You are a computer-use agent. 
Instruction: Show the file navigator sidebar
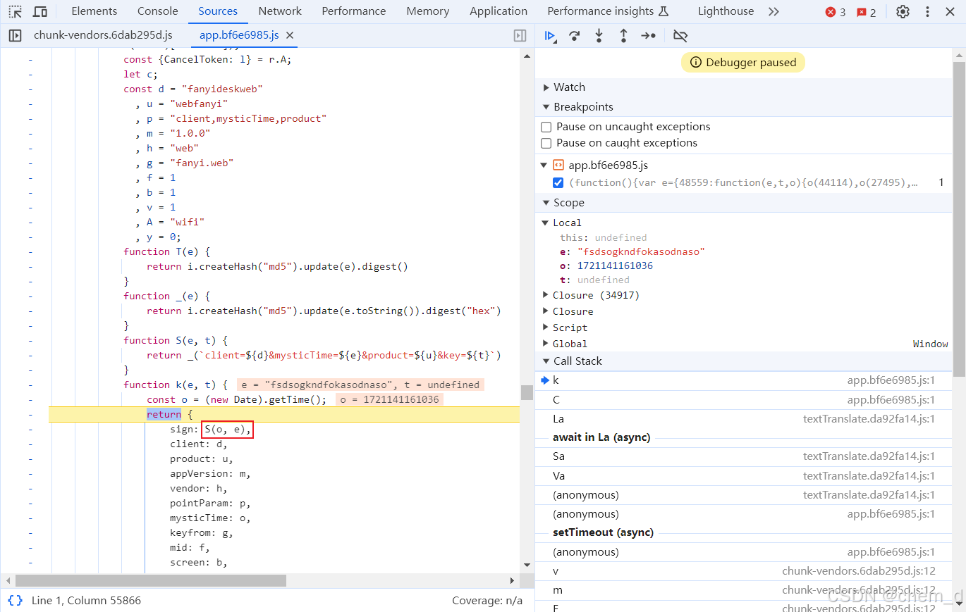click(15, 35)
